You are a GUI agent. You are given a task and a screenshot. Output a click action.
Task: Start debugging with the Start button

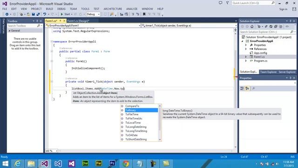tap(65, 14)
